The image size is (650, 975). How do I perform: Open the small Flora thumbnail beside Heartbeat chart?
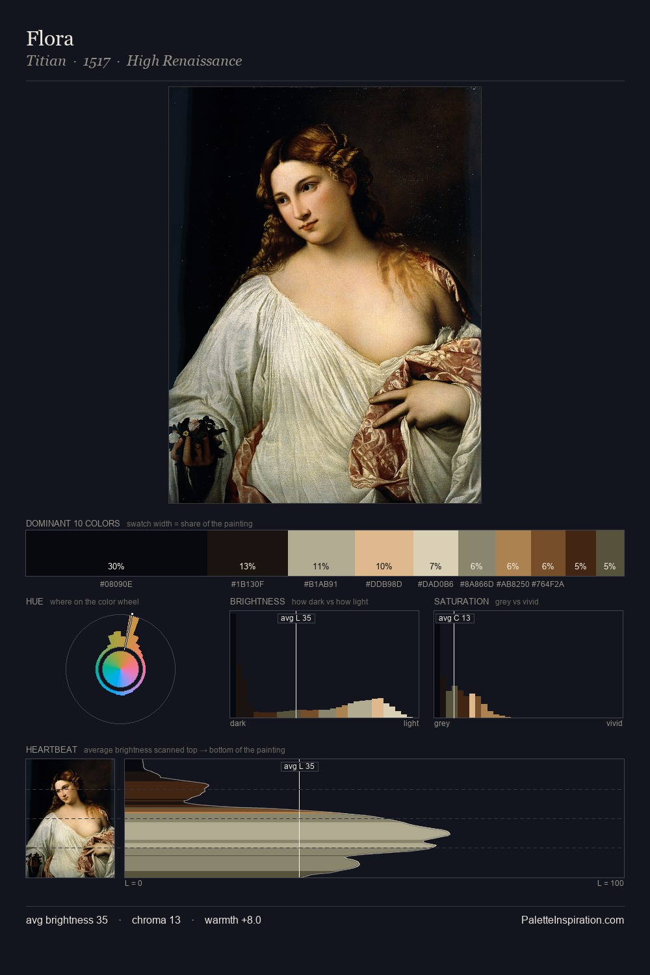click(70, 818)
